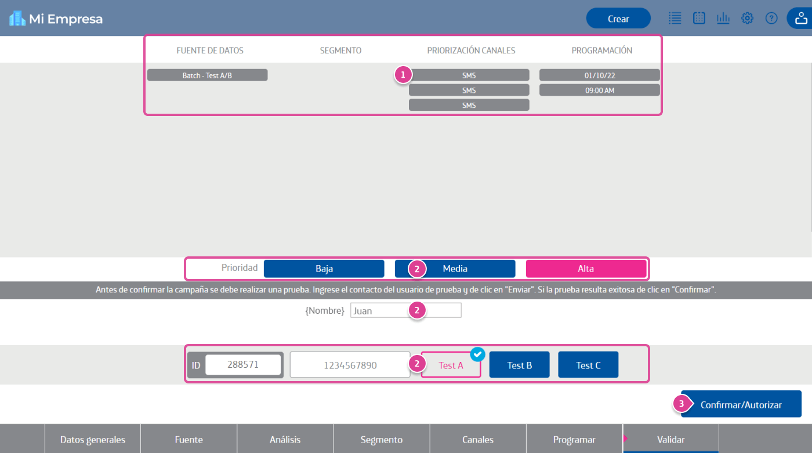Go to Canales tab
This screenshot has width=812, height=453.
point(478,439)
